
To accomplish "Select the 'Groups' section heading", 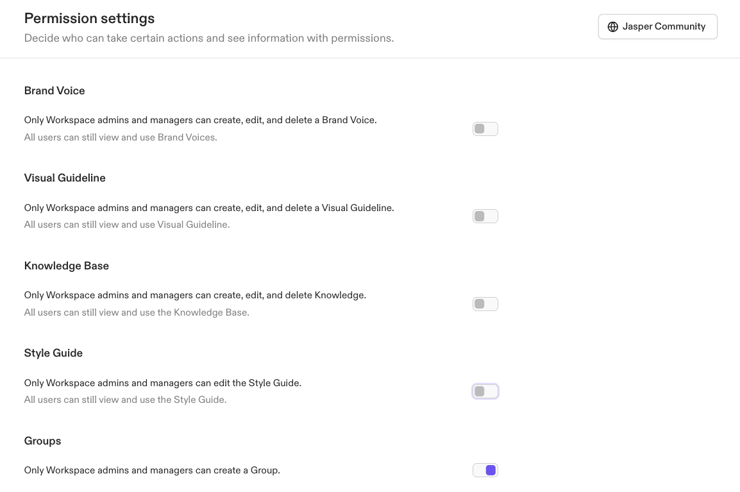I will 42,441.
